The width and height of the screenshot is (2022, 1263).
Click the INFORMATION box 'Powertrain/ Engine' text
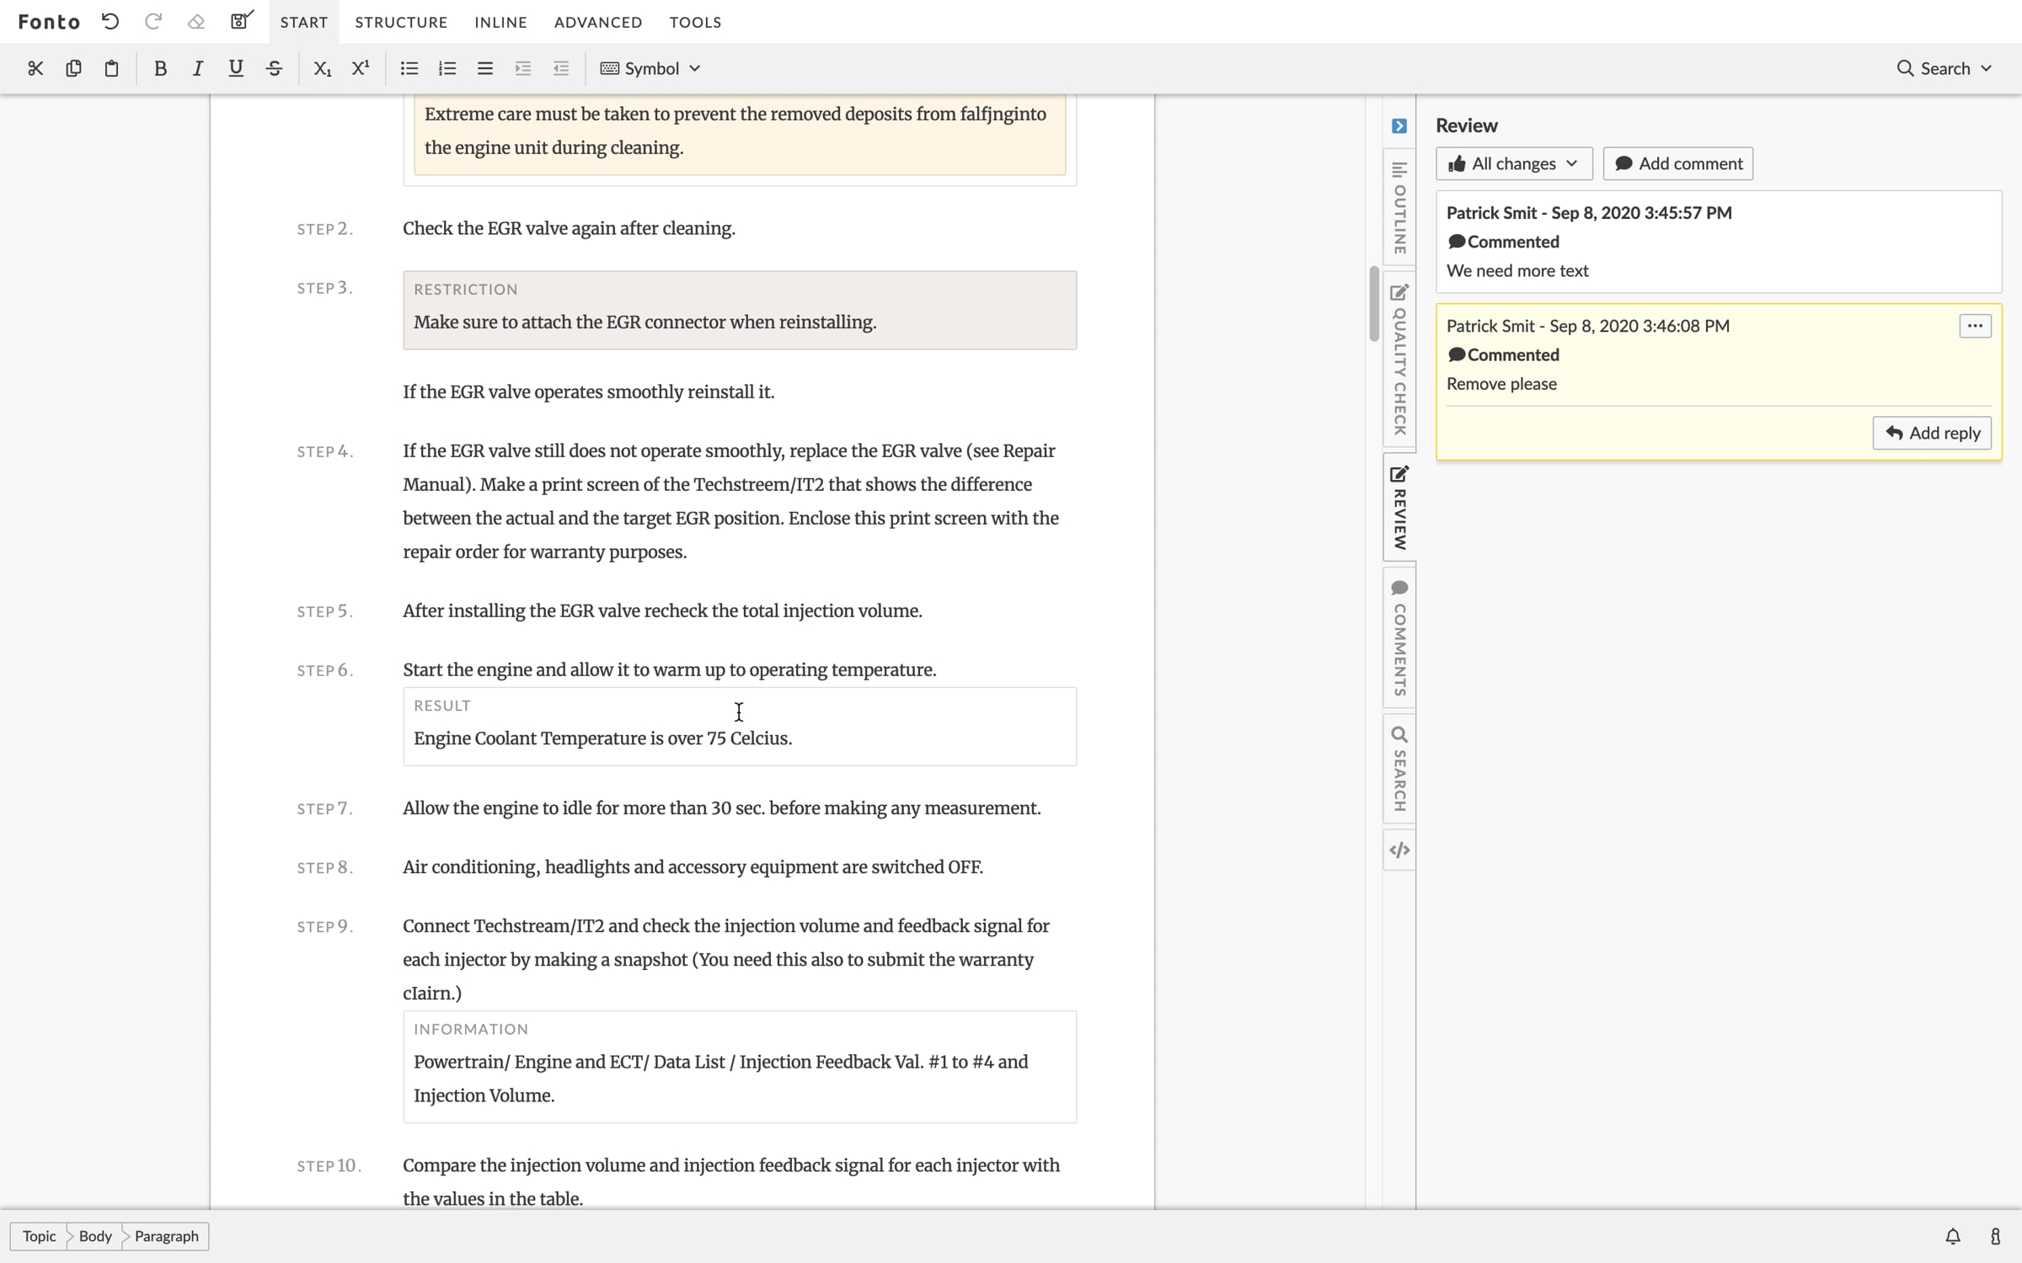(x=720, y=1079)
